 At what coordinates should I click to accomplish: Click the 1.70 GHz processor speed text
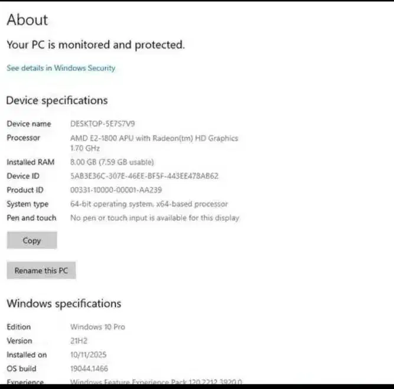click(x=83, y=148)
